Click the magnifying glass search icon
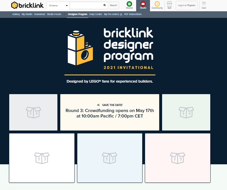227x190 pixels. click(104, 5)
